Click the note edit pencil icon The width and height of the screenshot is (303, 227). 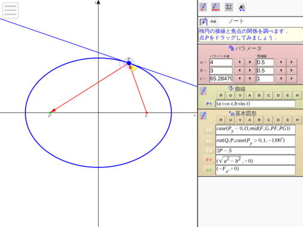click(204, 21)
